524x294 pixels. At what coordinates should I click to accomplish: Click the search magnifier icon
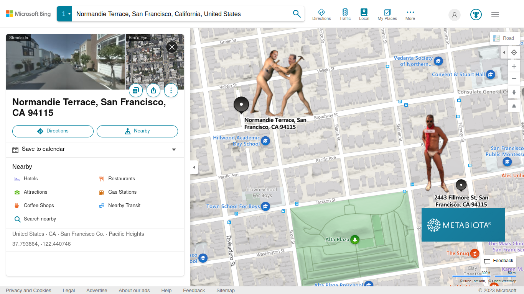click(297, 14)
